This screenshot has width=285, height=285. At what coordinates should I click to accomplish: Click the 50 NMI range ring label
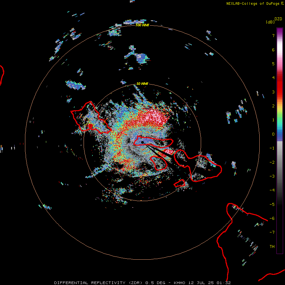click(x=142, y=84)
